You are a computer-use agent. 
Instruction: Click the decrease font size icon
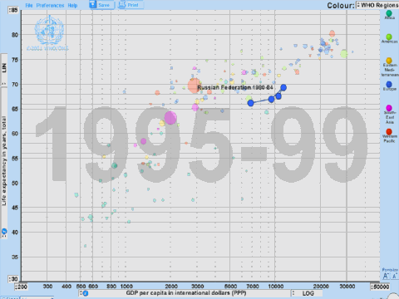pos(395,276)
